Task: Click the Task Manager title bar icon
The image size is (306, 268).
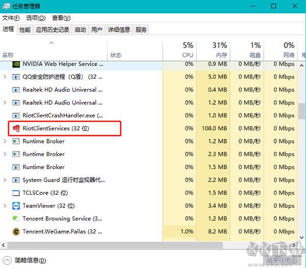Action: tap(7, 6)
